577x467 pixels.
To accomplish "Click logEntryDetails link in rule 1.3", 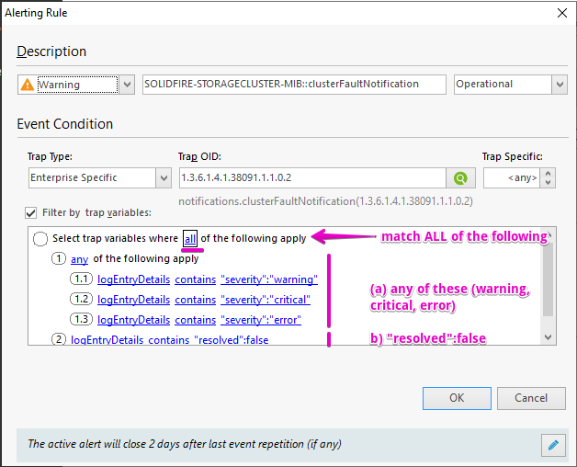I will 133,320.
